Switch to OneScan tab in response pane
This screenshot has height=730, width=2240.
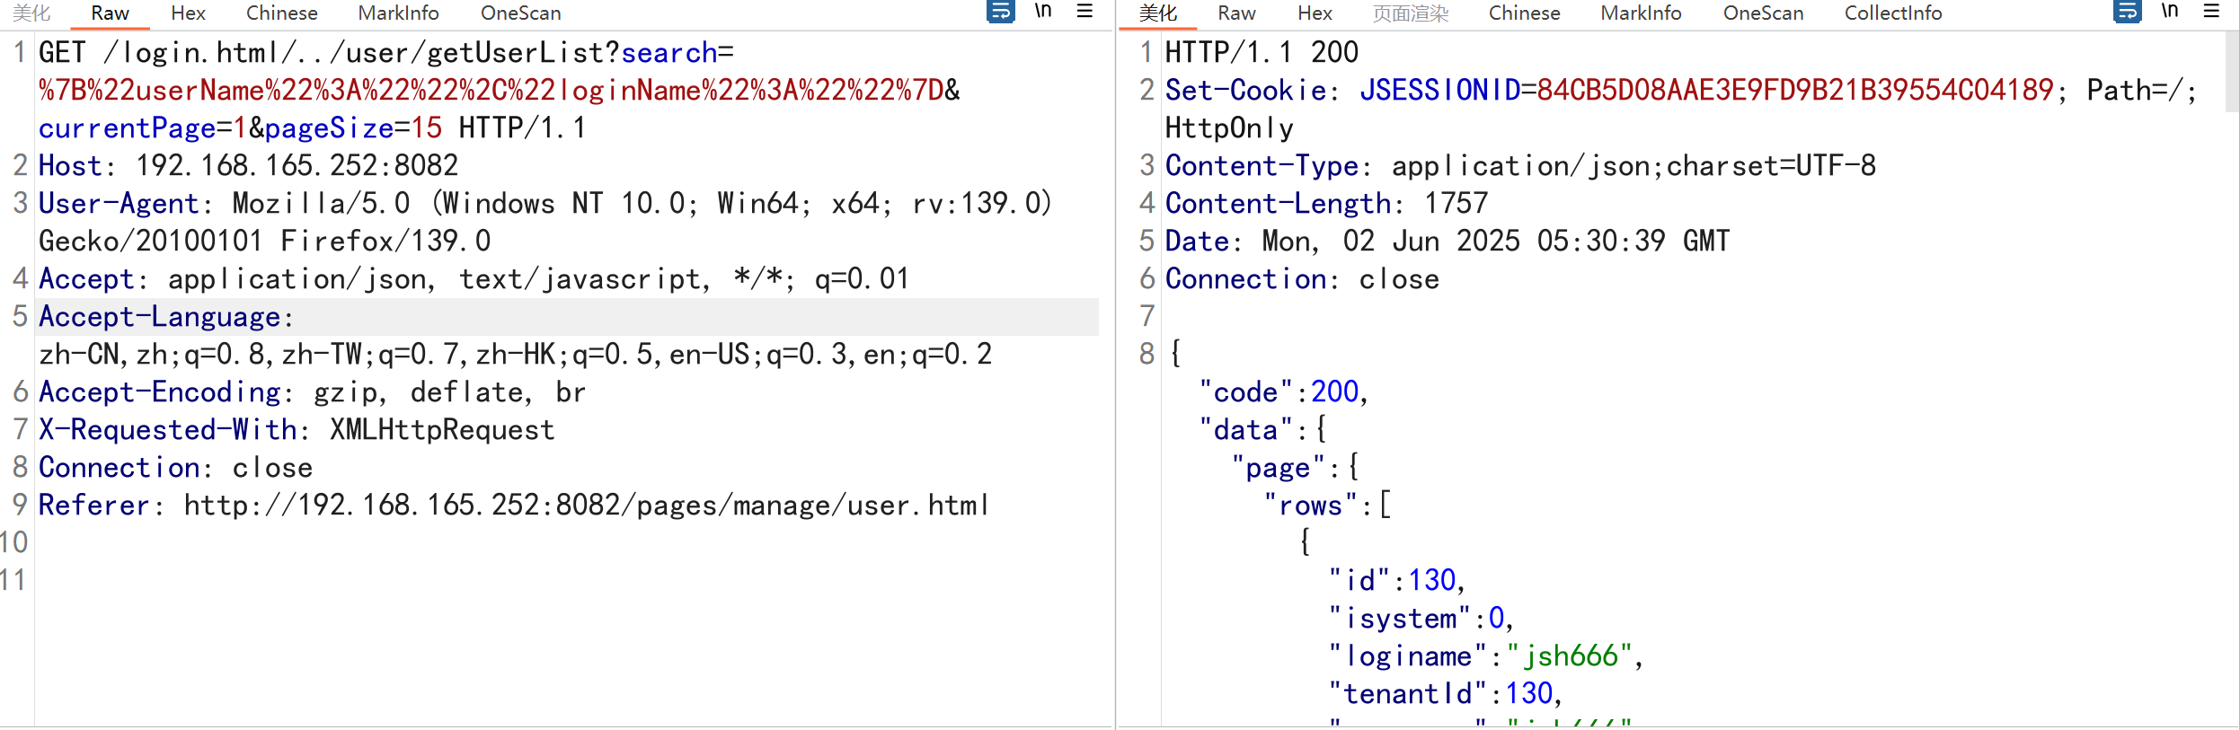(1763, 13)
